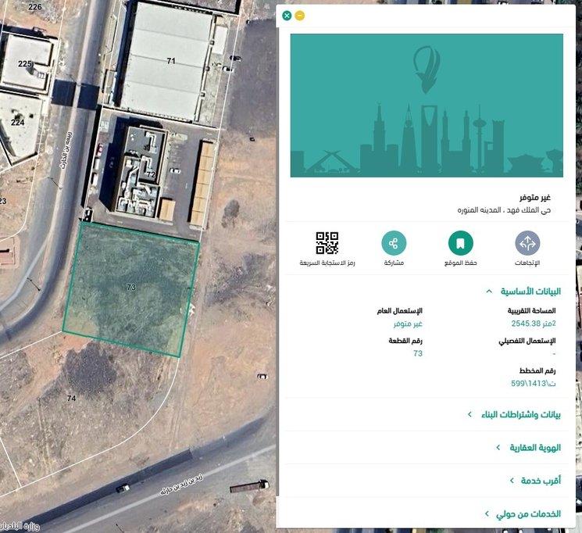Select parcel 225 on the map
Image resolution: width=582 pixels, height=533 pixels.
tap(25, 64)
